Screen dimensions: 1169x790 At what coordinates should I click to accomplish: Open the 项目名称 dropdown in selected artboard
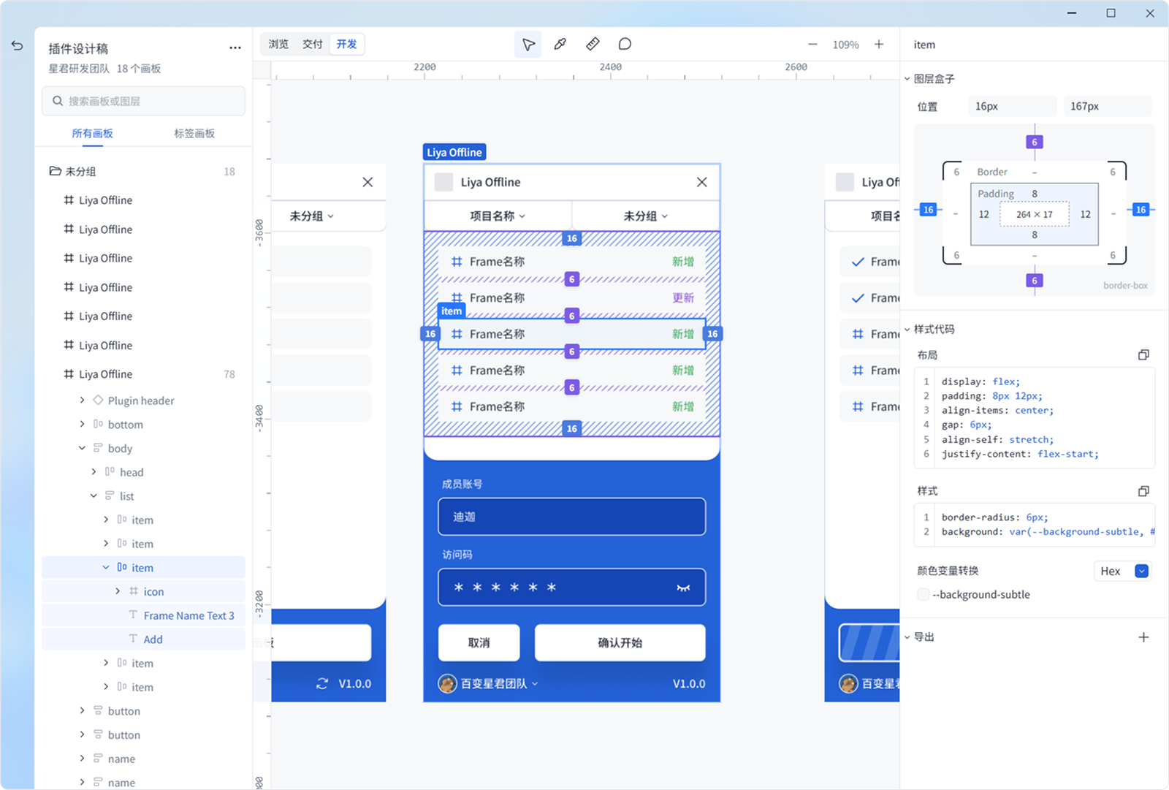coord(498,216)
